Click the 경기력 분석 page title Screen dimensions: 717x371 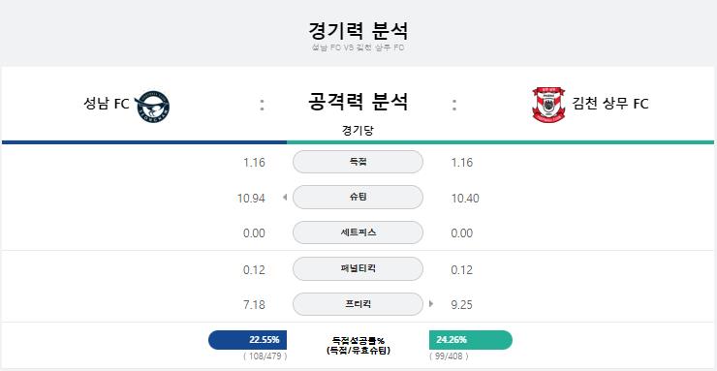pyautogui.click(x=358, y=31)
